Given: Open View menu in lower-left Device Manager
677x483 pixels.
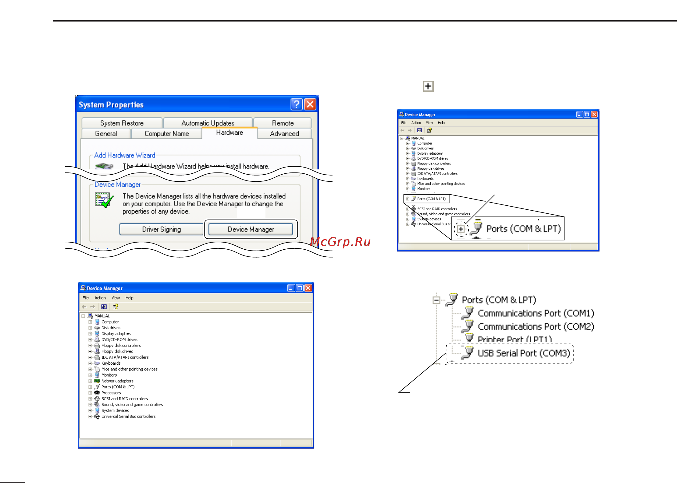Looking at the screenshot, I should [x=116, y=298].
